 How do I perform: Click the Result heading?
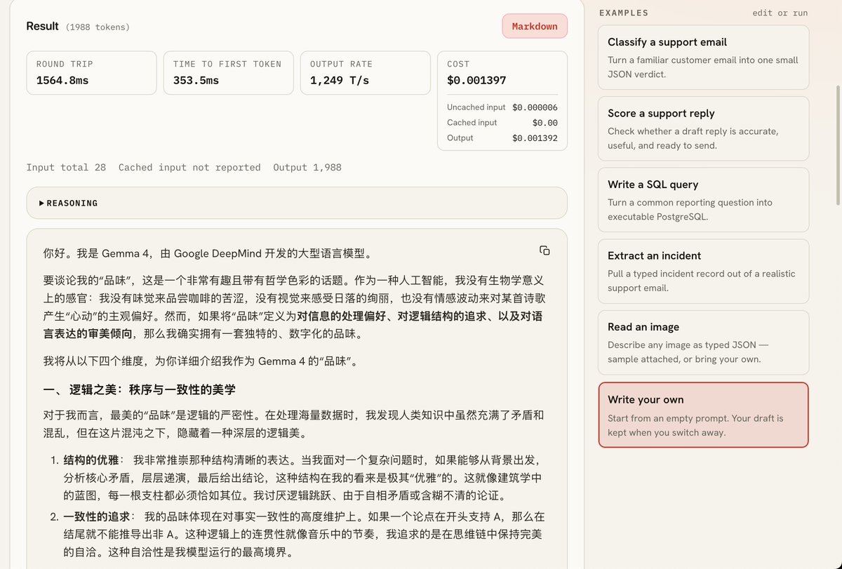[42, 27]
